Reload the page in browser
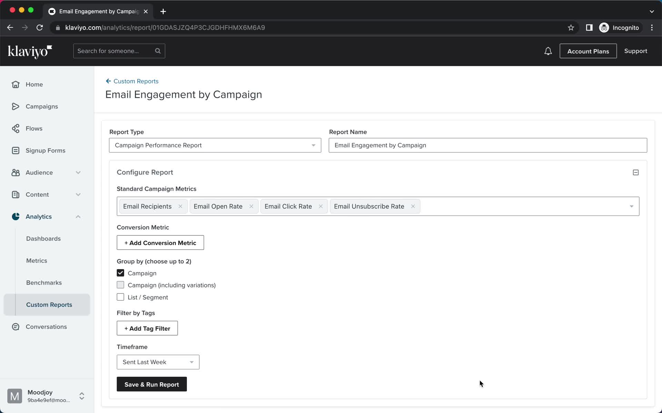 pyautogui.click(x=40, y=28)
